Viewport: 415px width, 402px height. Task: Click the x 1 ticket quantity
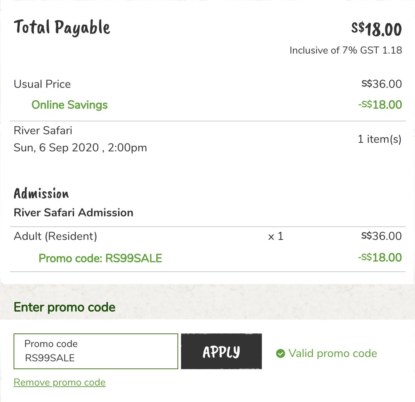[x=275, y=236]
